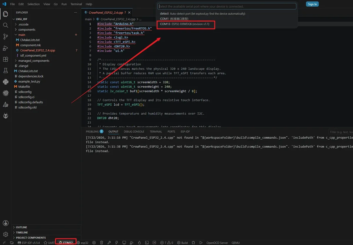Switch to the TERMINAL panel tab
The height and width of the screenshot is (245, 353).
[x=156, y=132]
